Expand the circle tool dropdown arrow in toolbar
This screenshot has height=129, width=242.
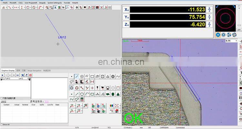(x=31, y=7)
